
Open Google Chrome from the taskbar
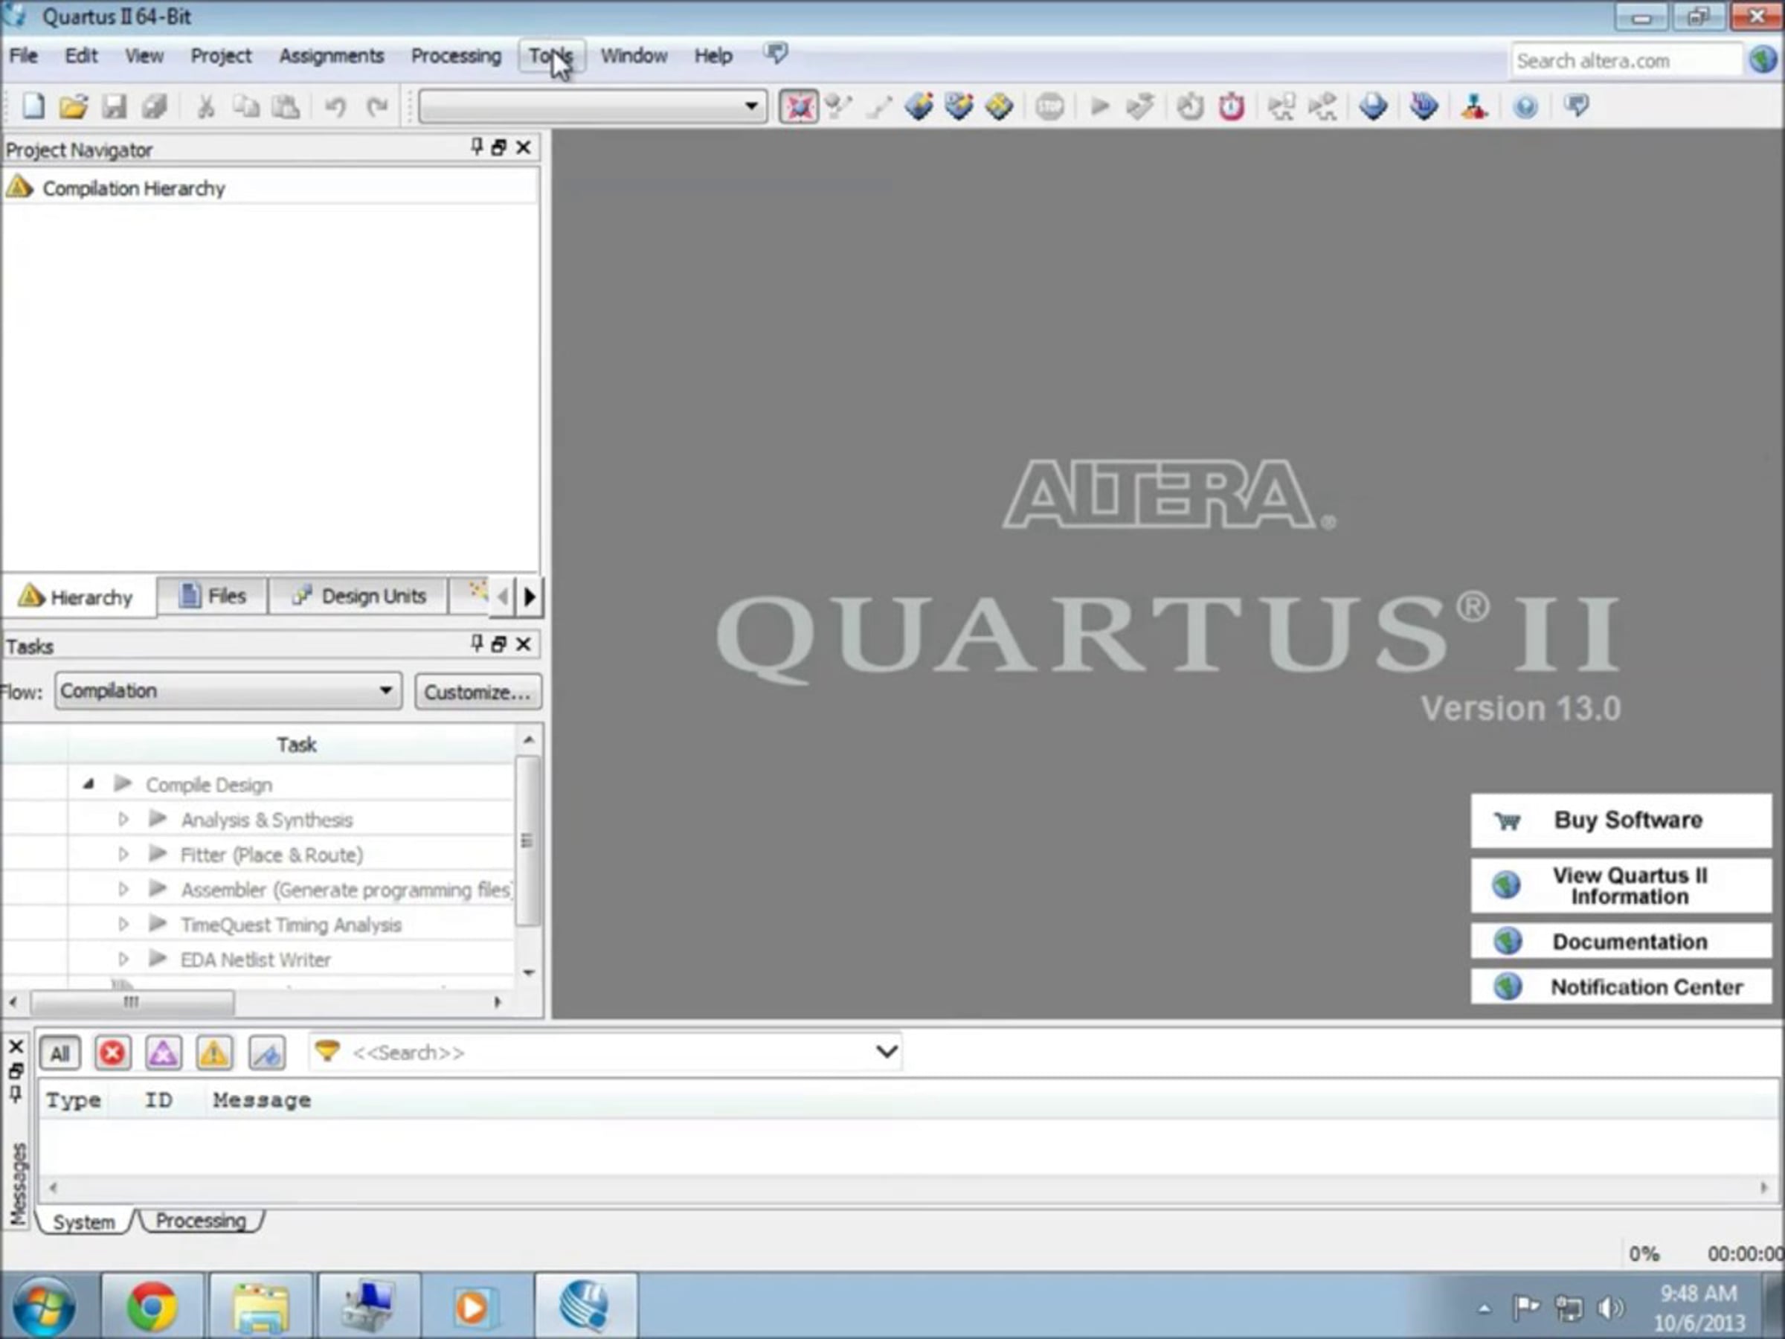click(x=152, y=1306)
